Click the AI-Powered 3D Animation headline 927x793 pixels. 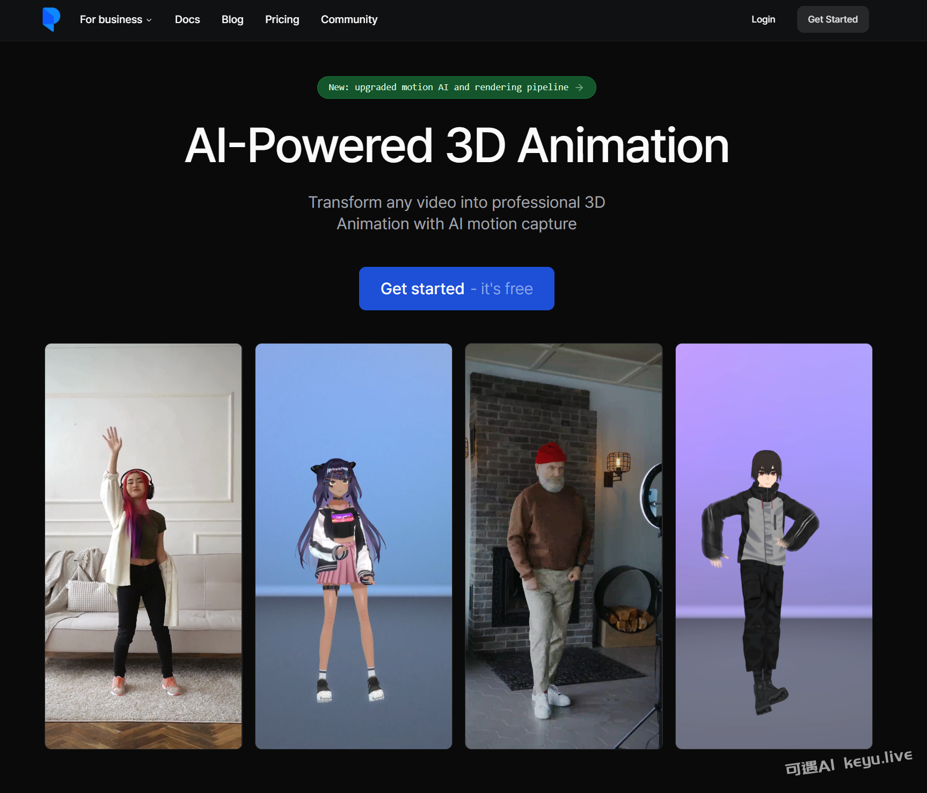click(x=457, y=145)
